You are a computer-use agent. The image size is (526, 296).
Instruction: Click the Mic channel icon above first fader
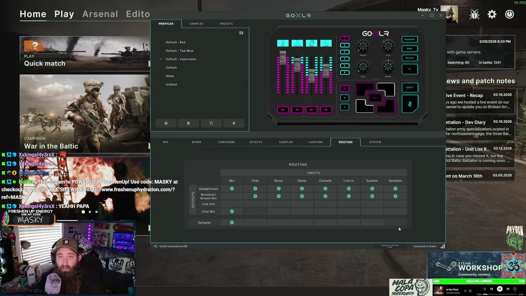[x=283, y=43]
